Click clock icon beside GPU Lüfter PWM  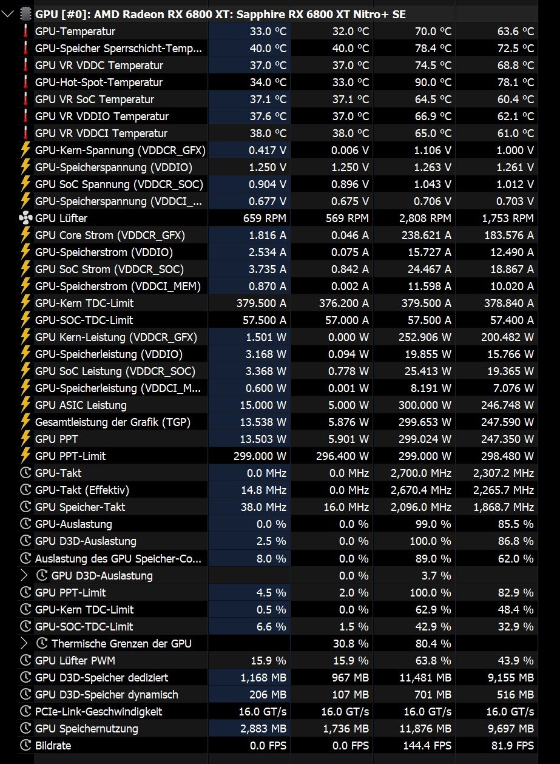click(25, 660)
